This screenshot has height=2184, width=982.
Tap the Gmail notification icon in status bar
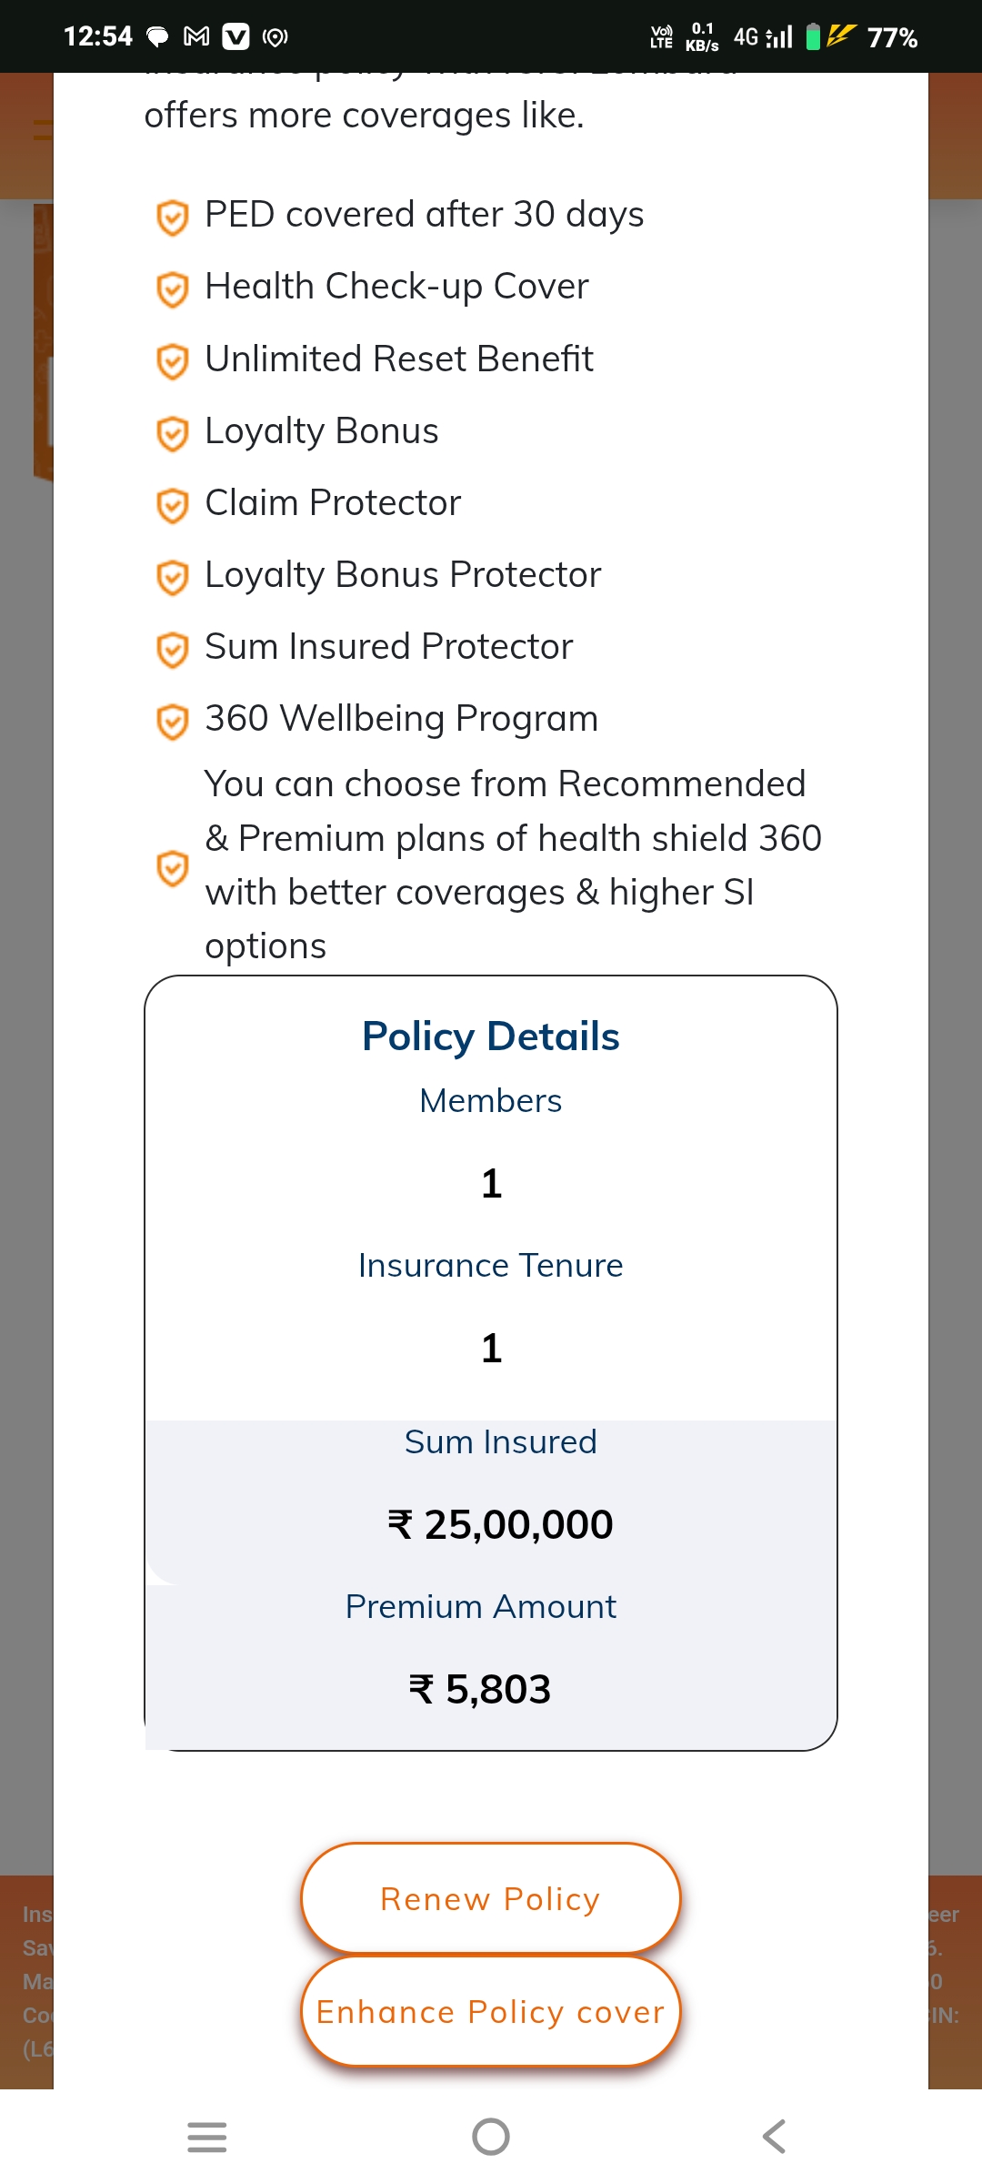(196, 36)
